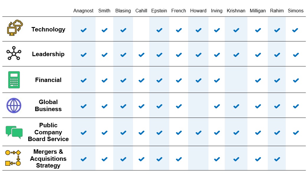Click the Technology row label
Viewport: 307px width, 174px height.
(x=48, y=29)
